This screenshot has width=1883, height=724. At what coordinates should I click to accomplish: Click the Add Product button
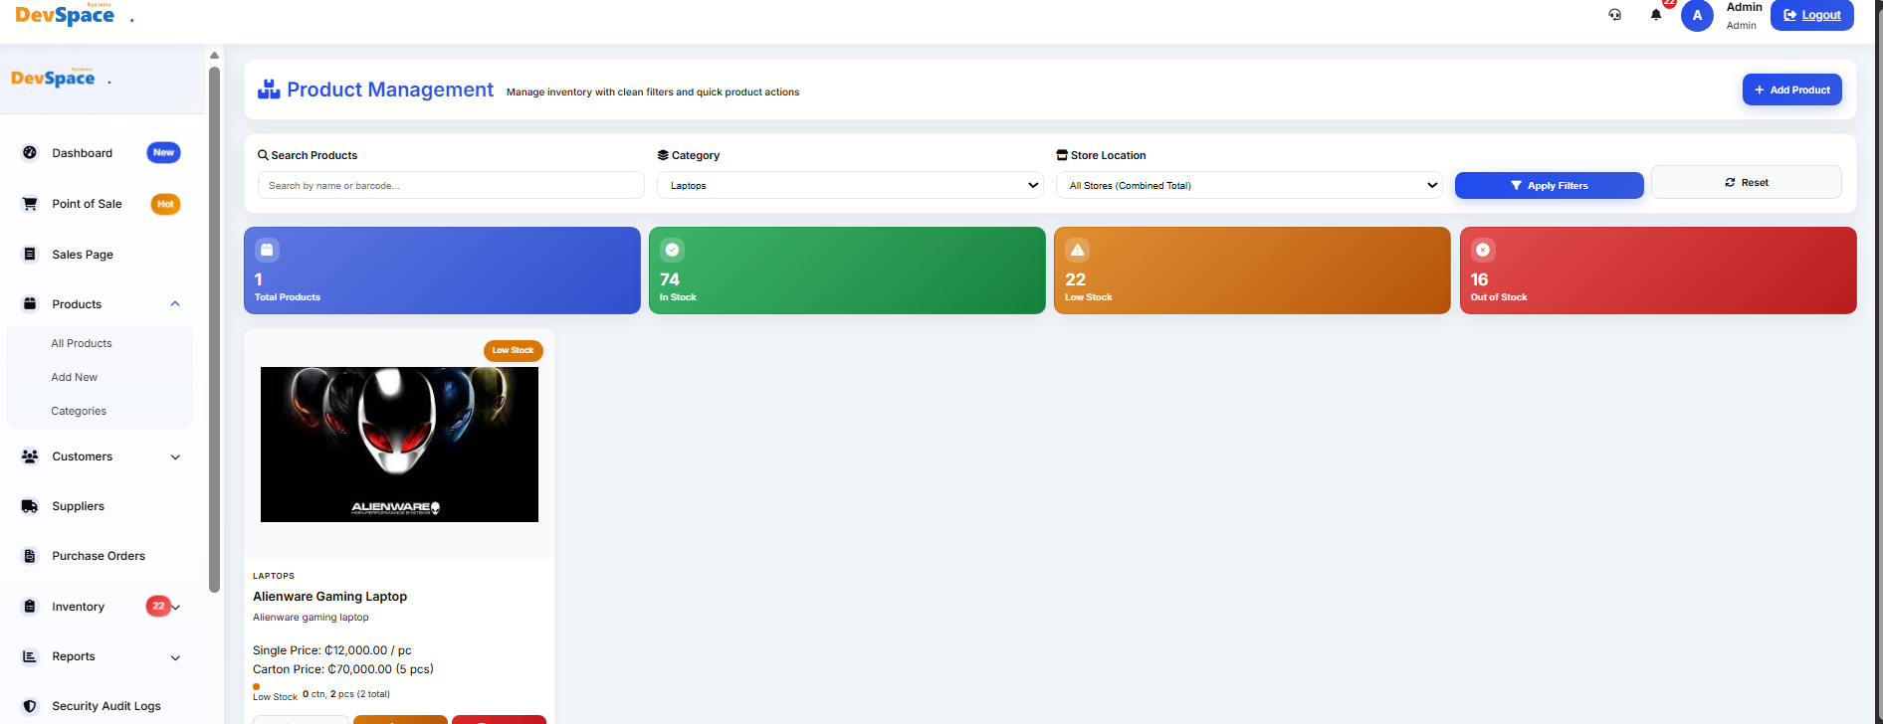coord(1791,90)
